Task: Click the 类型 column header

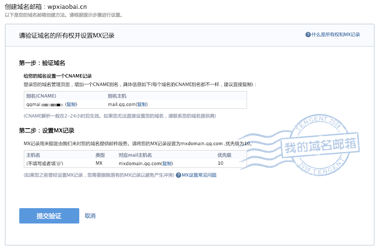Action: click(100, 155)
